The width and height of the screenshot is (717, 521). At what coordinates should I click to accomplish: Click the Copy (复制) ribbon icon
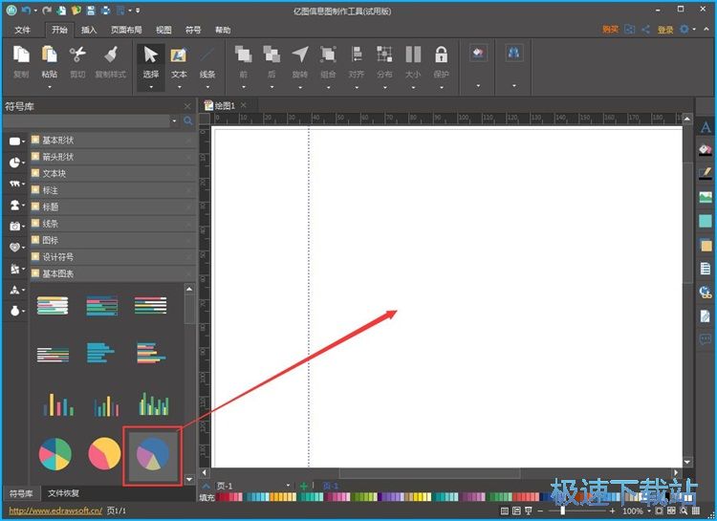point(21,54)
